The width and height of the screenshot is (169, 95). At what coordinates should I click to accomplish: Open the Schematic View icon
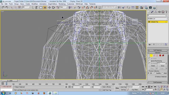tap(137, 7)
